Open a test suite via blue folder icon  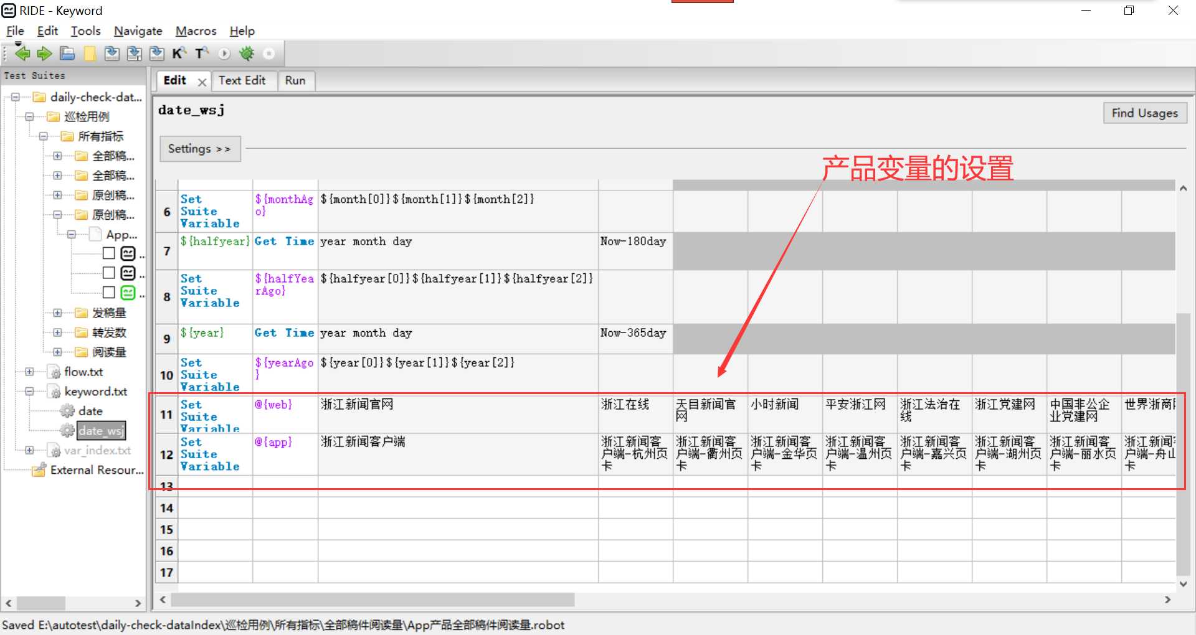[x=67, y=54]
